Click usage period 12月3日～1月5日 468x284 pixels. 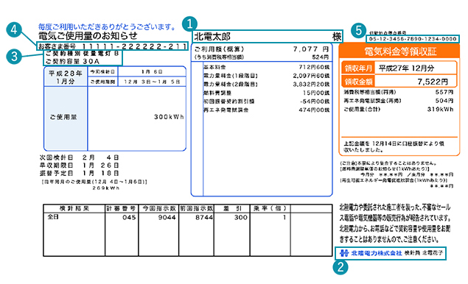[152, 82]
